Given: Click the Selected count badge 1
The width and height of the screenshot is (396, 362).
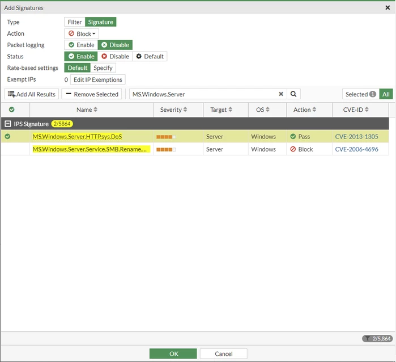Looking at the screenshot, I should click(x=373, y=94).
